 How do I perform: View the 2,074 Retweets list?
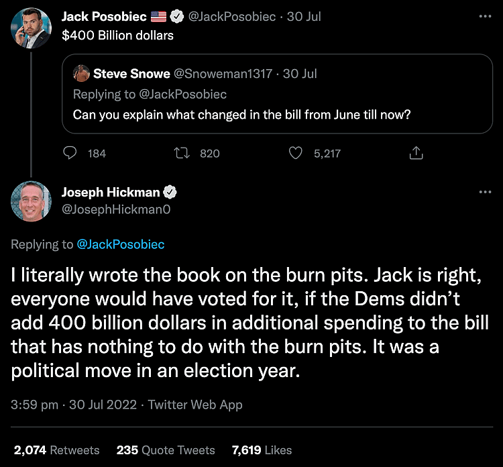[x=56, y=450]
